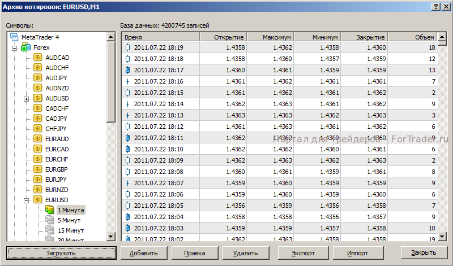Screen dimensions: 453x266
Task: Click the Правка button
Action: (x=195, y=253)
